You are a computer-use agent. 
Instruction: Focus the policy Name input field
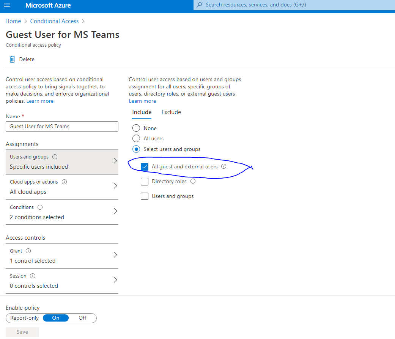[62, 126]
